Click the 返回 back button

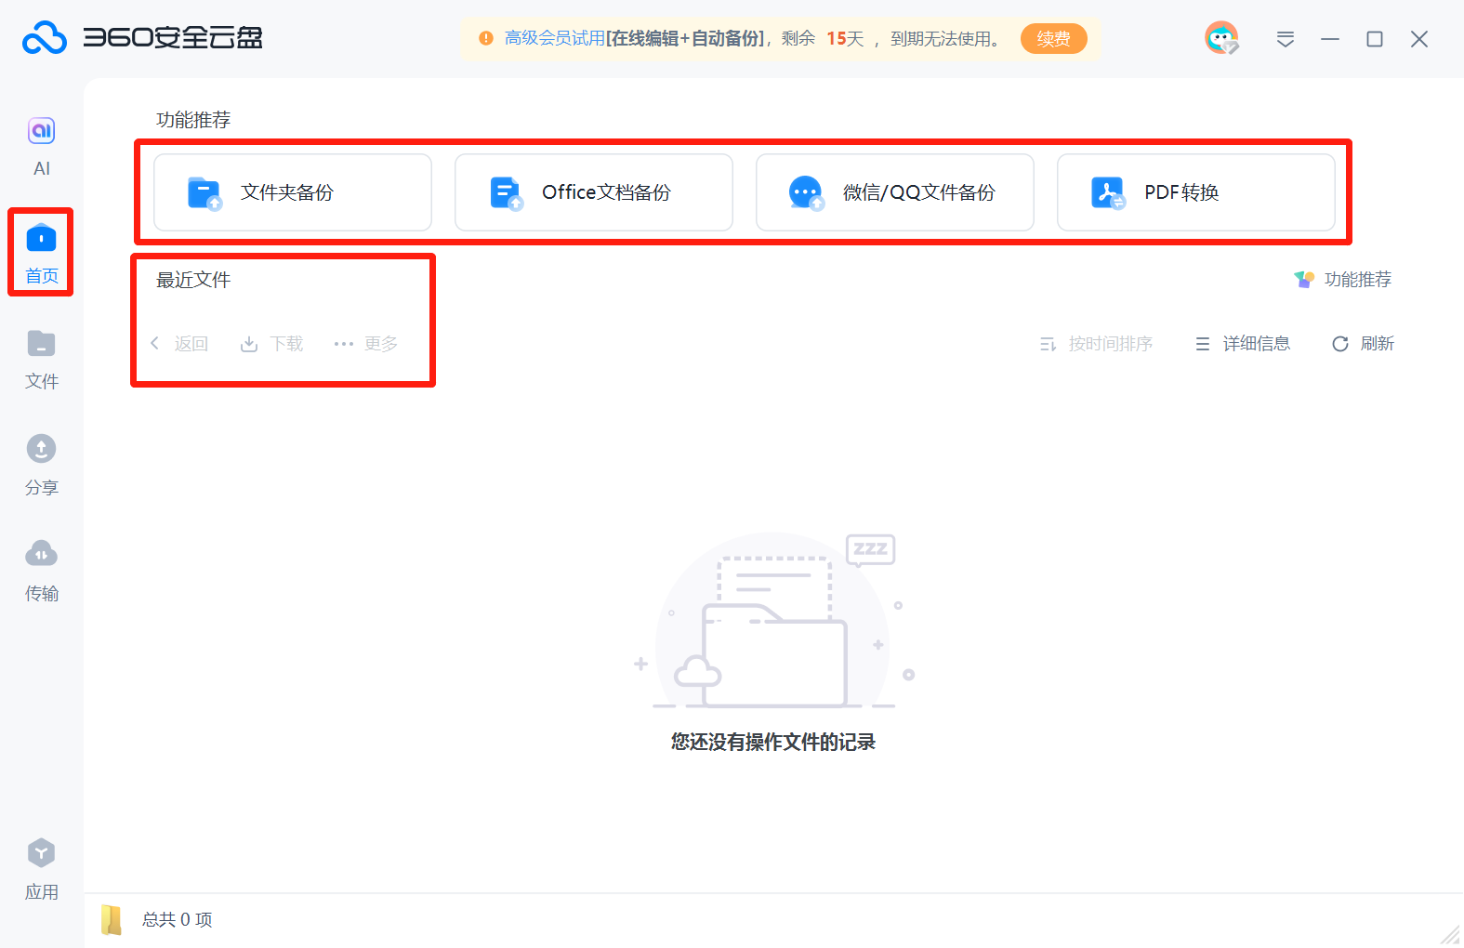[x=178, y=344]
